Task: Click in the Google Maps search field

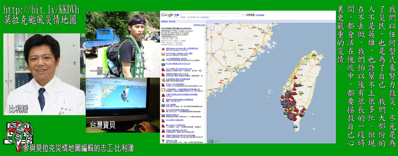Action: [211, 15]
